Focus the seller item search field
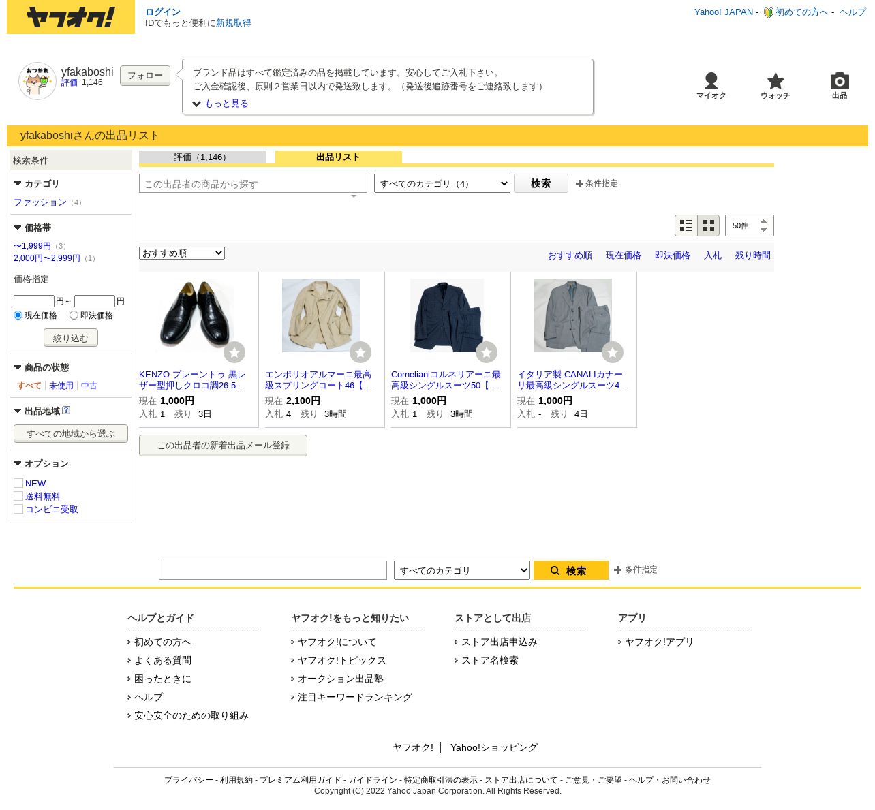 pos(253,184)
